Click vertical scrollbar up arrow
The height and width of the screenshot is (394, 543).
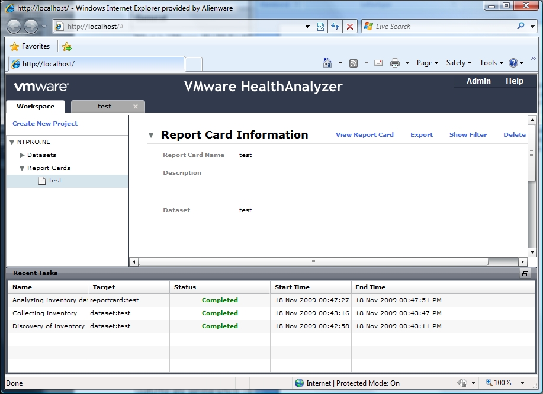(532, 120)
